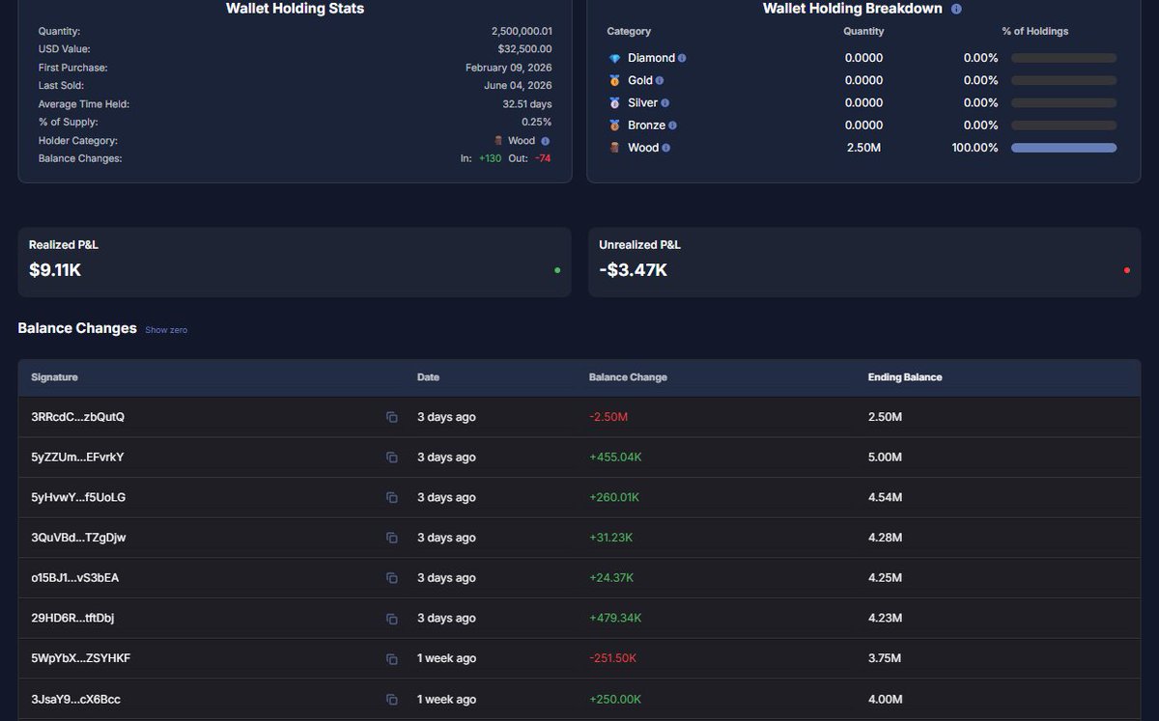Click the Ending Balance column header
This screenshot has height=721, width=1159.
[905, 377]
